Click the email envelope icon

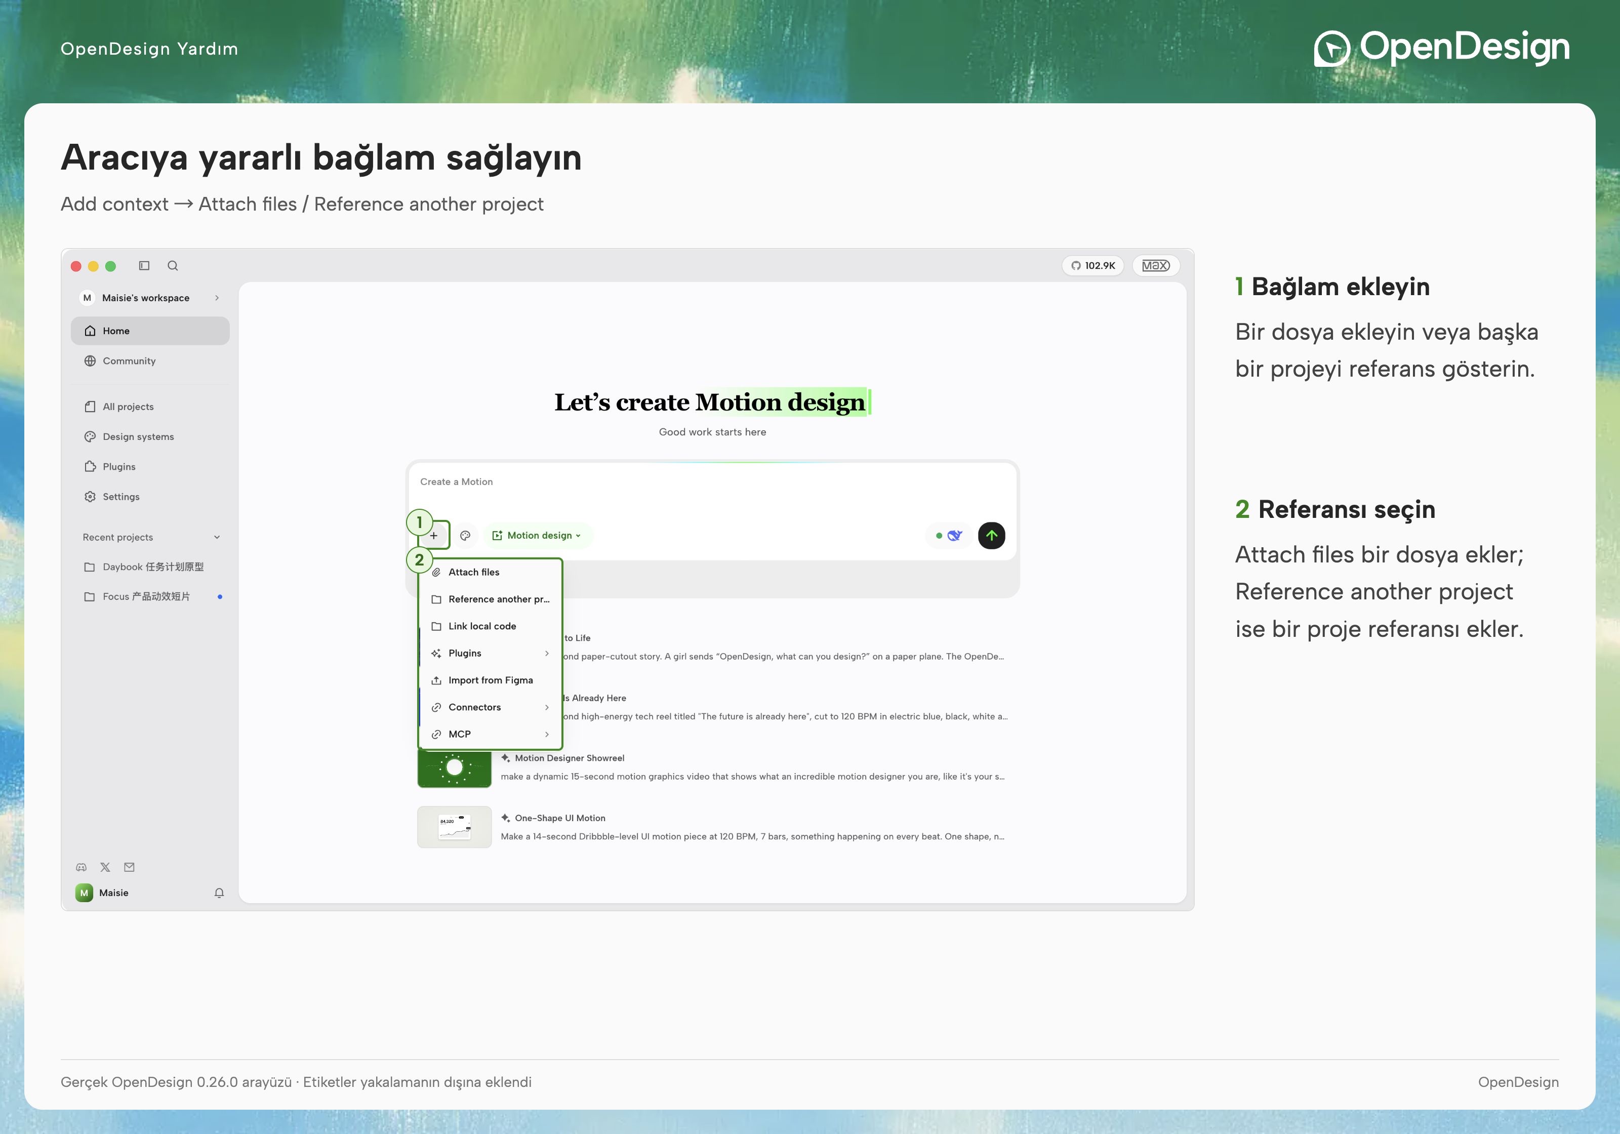point(129,867)
